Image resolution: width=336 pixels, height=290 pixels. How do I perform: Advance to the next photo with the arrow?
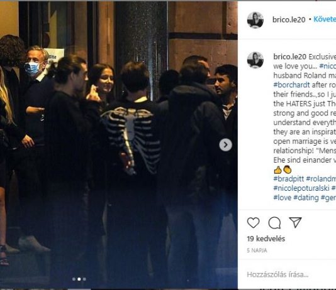pyautogui.click(x=225, y=145)
